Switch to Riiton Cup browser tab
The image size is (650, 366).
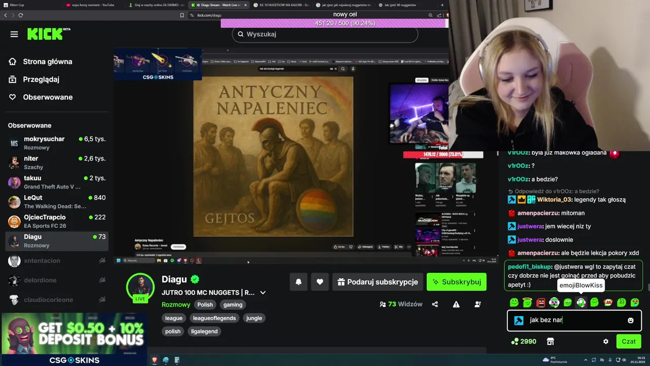30,5
